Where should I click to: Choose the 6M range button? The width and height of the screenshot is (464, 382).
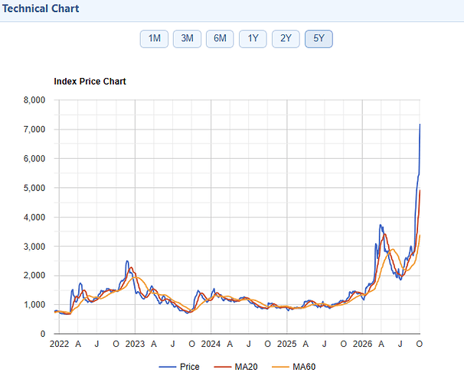pyautogui.click(x=220, y=39)
